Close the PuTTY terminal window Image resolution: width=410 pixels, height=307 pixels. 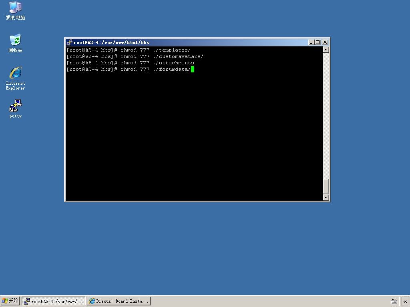pos(325,42)
